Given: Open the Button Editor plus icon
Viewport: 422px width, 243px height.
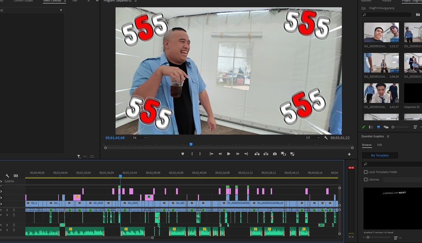Looking at the screenshot, I should pyautogui.click(x=349, y=154).
